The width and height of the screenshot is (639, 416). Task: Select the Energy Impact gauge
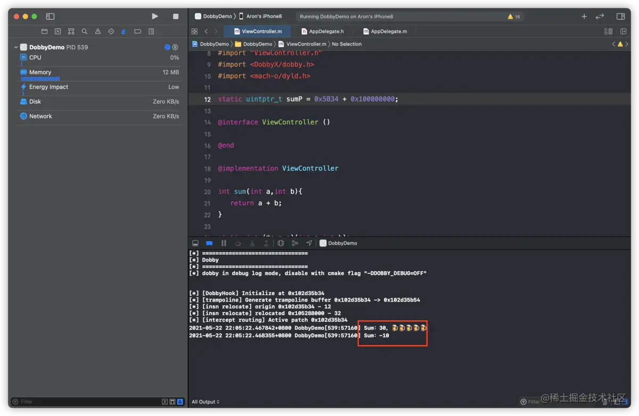tap(99, 87)
